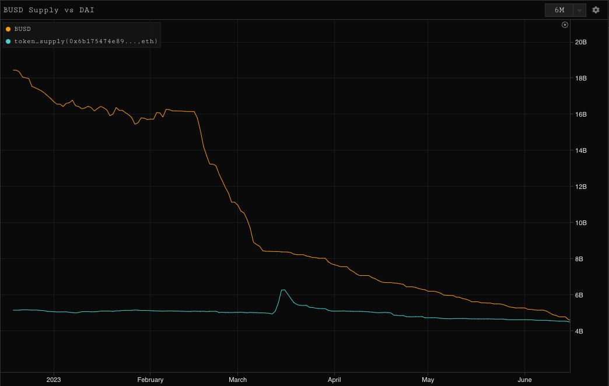Click the 4B y-axis label
Image resolution: width=609 pixels, height=386 pixels.
579,331
